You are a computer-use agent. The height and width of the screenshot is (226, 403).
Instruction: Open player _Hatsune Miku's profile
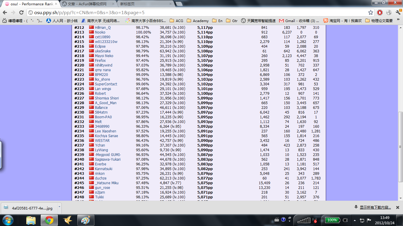tap(107, 183)
